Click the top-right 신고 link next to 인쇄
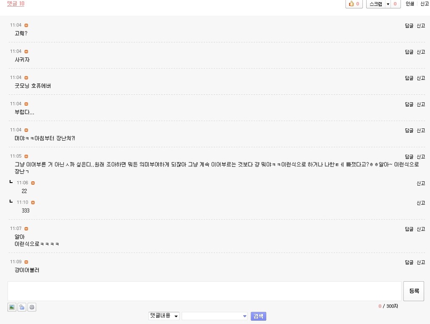The height and width of the screenshot is (324, 430). click(x=425, y=4)
